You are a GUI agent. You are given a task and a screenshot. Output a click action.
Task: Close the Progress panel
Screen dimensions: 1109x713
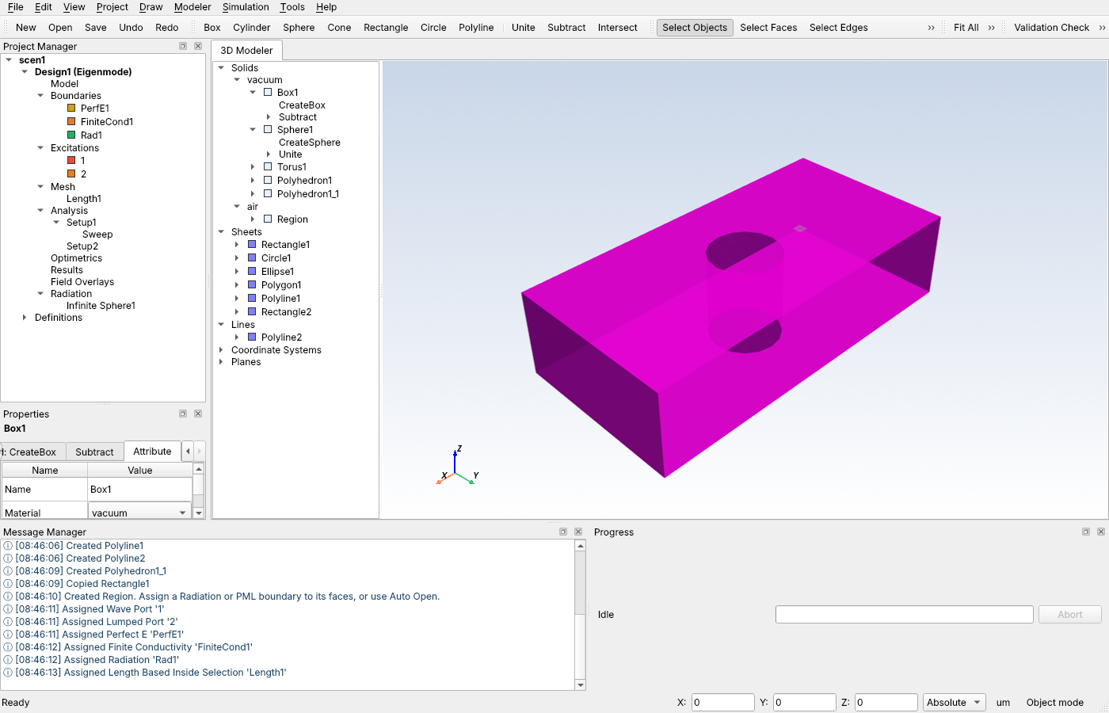click(1101, 532)
